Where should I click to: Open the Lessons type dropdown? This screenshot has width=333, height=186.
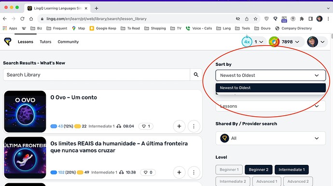[271, 106]
